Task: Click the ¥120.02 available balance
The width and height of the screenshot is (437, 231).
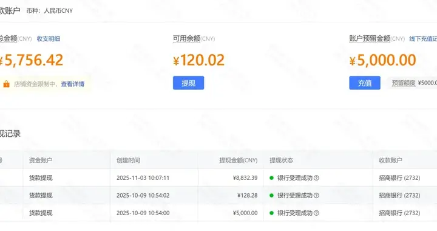Action: pos(198,60)
